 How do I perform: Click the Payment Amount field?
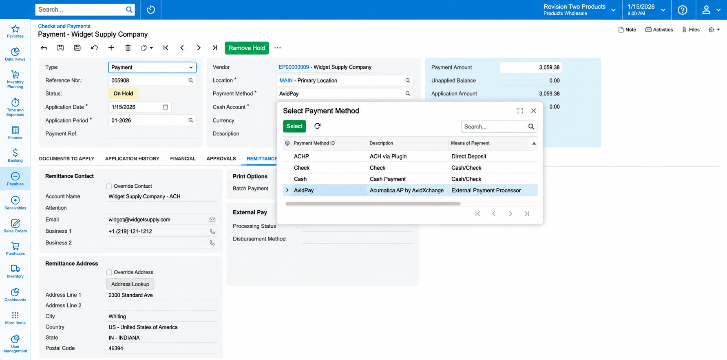click(x=530, y=67)
